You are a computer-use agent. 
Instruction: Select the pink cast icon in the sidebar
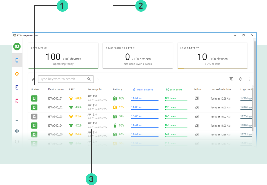click(17, 101)
